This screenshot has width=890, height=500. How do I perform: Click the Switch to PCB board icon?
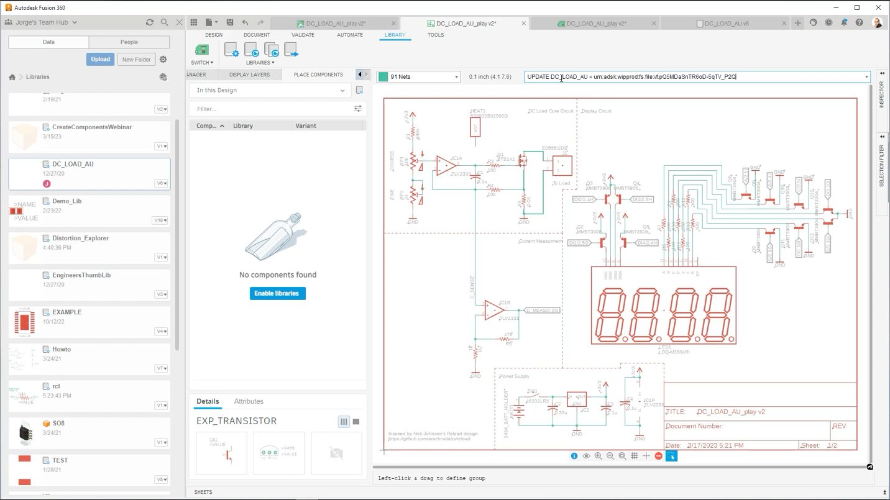[x=201, y=50]
